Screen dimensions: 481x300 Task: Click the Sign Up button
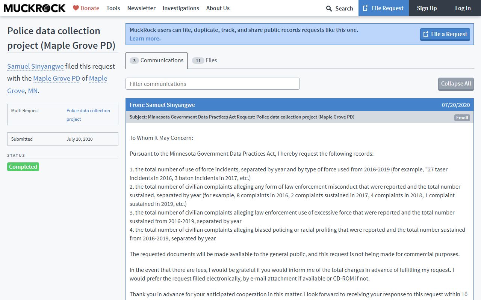coord(427,8)
